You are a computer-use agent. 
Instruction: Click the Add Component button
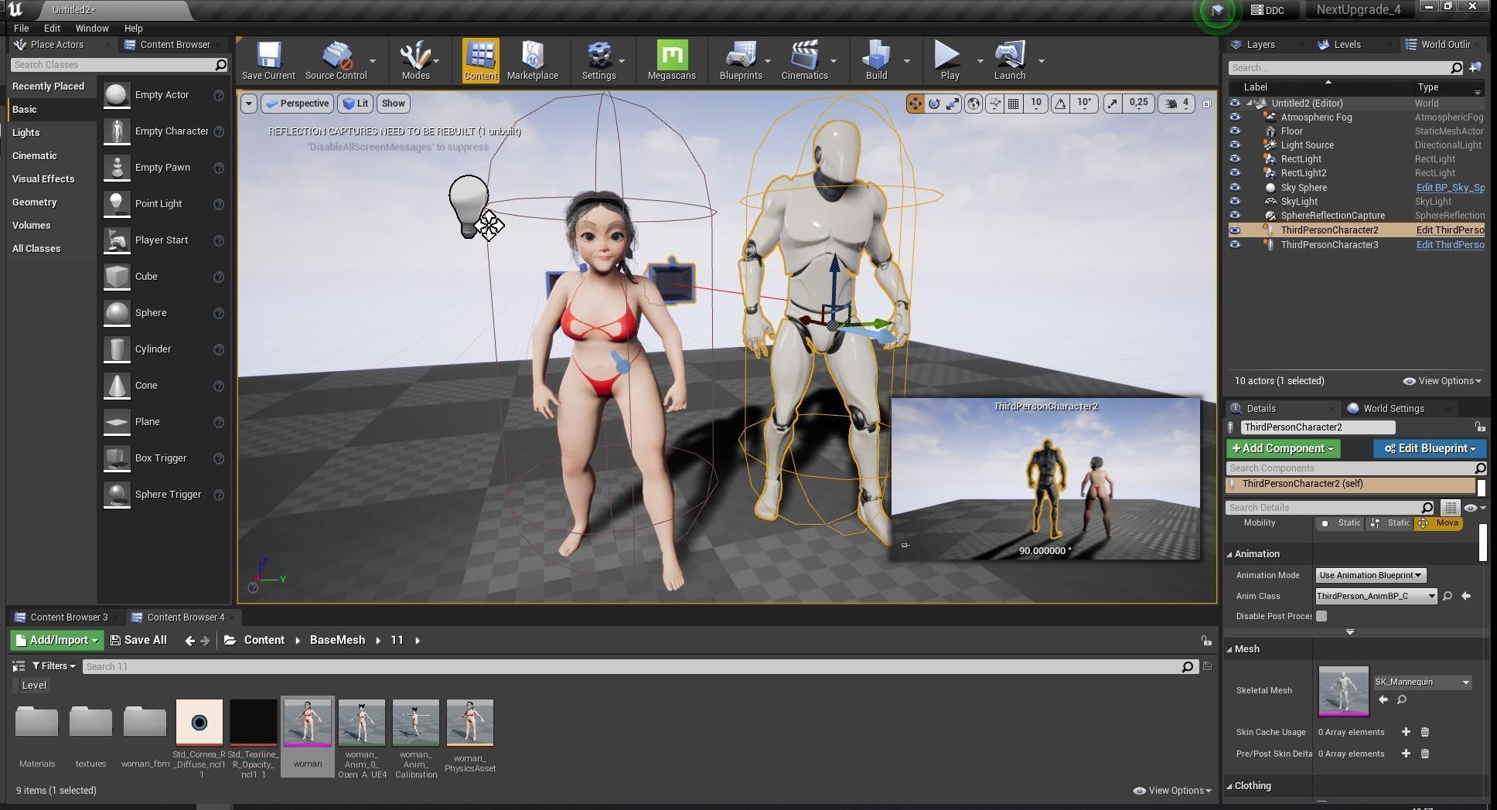click(1283, 448)
